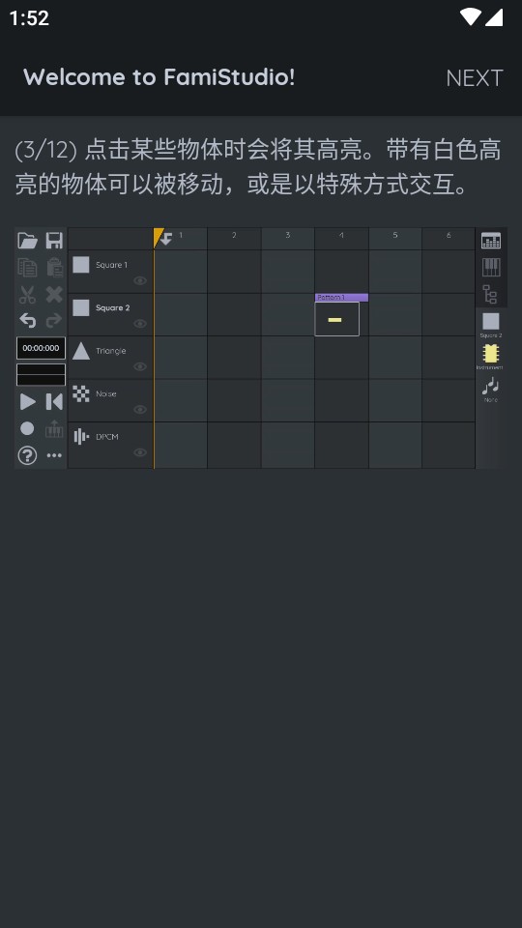Click the black oscilloscope box under the timecode
Screen dimensions: 522x928
point(41,375)
